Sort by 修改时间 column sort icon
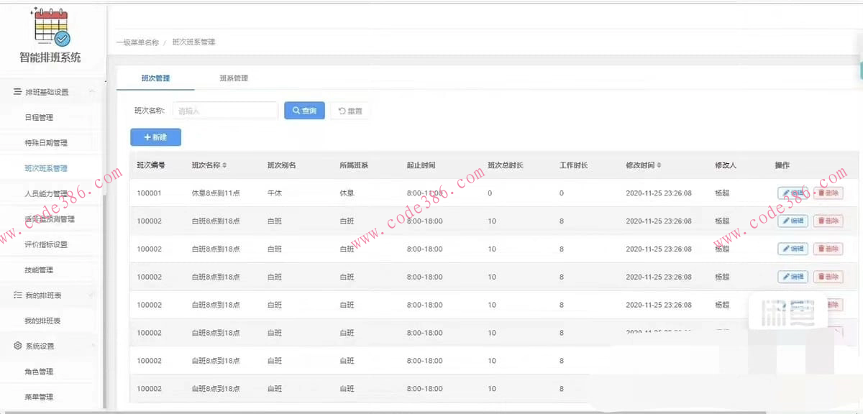Viewport: 863px width, 414px height. pyautogui.click(x=659, y=165)
